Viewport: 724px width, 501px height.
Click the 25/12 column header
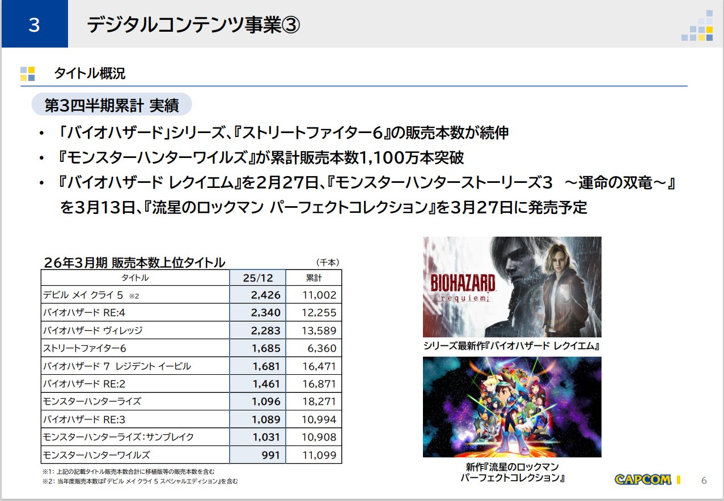258,277
